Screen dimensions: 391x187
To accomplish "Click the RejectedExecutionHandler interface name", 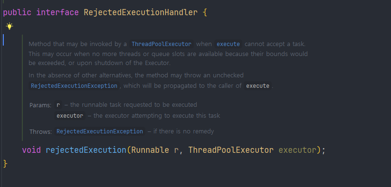I will tap(141, 12).
